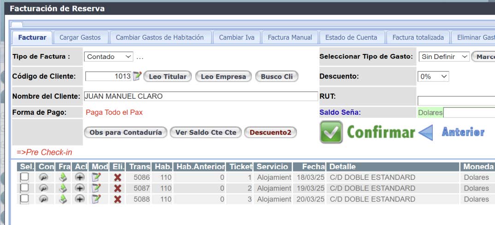The height and width of the screenshot is (225, 495).
Task: Delete transaction 5087 with red X
Action: [118, 188]
